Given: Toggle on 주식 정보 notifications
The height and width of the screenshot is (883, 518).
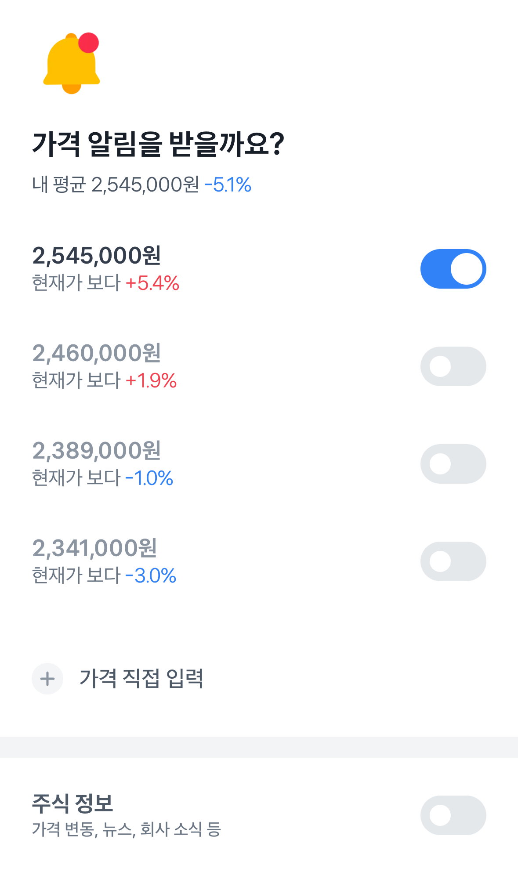Looking at the screenshot, I should pos(453,815).
